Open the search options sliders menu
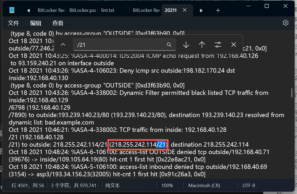This screenshot has width=297, height=194. point(218,45)
